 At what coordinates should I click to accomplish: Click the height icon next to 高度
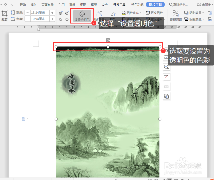pos(13,13)
